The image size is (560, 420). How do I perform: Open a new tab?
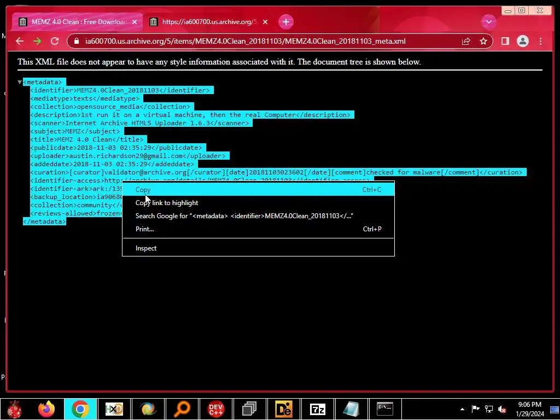click(x=285, y=22)
